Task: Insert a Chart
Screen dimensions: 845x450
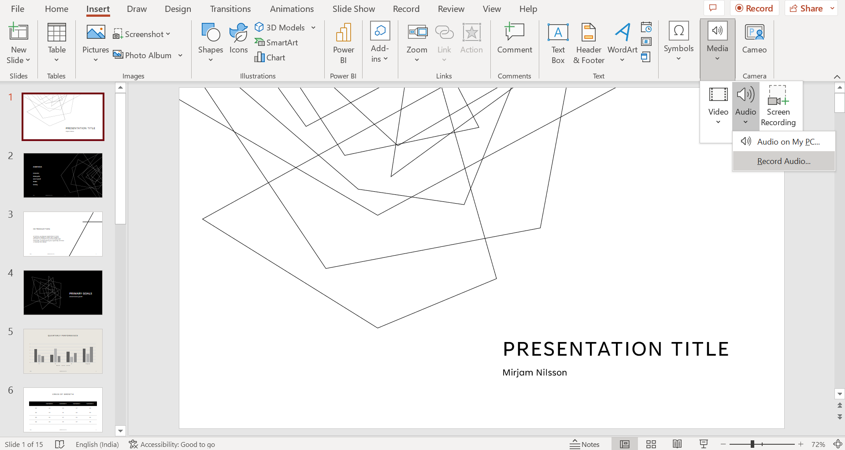Action: click(270, 57)
